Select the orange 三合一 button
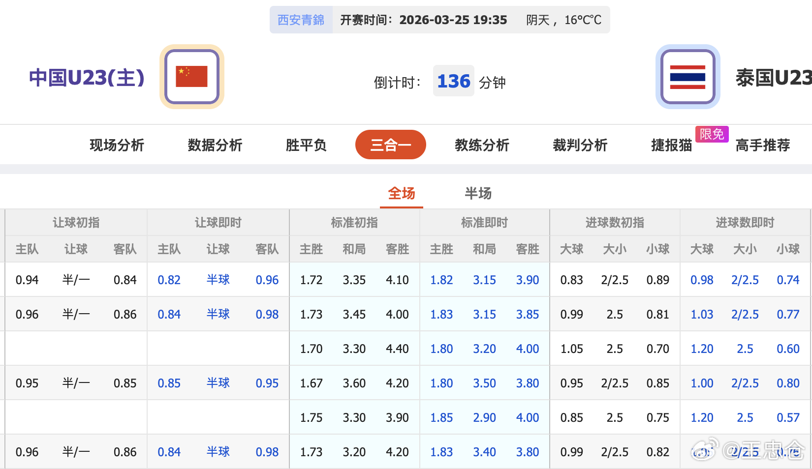Viewport: 812px width, 469px height. click(x=391, y=145)
